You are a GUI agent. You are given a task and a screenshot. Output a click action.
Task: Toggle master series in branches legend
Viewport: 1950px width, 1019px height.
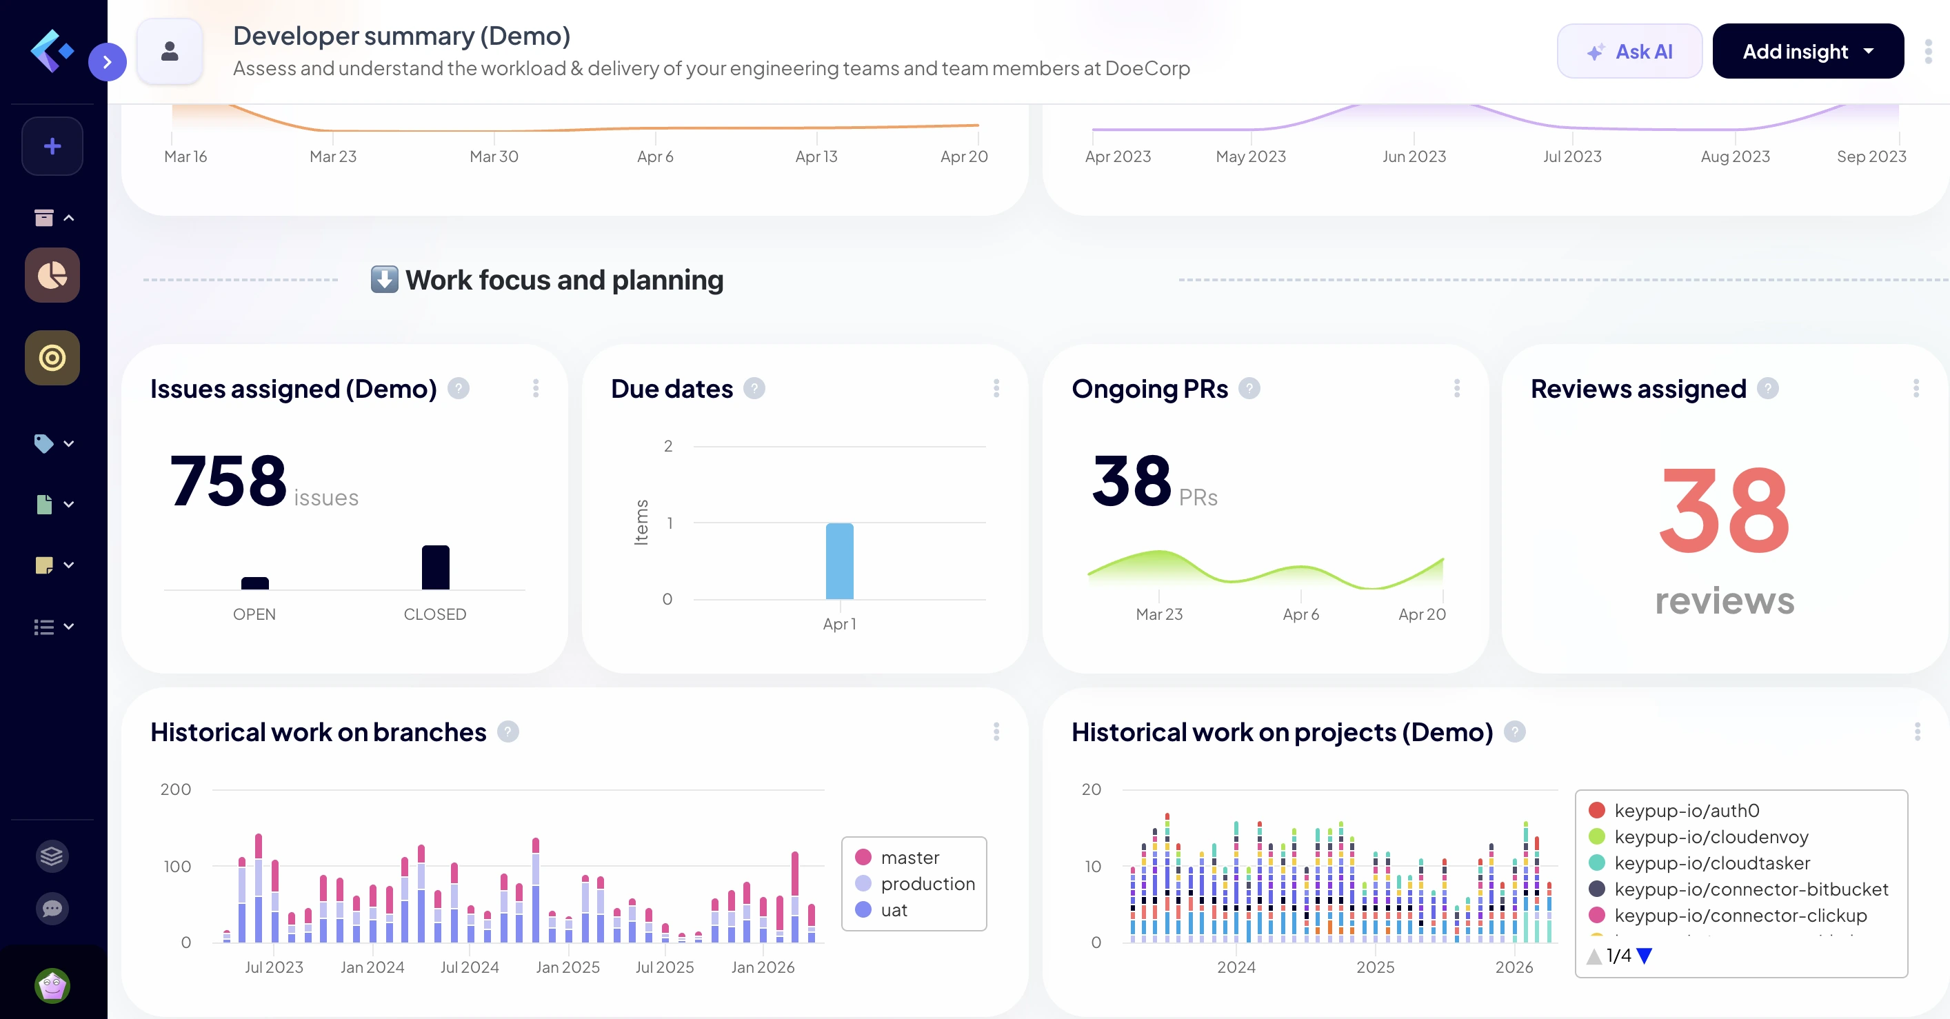click(897, 858)
